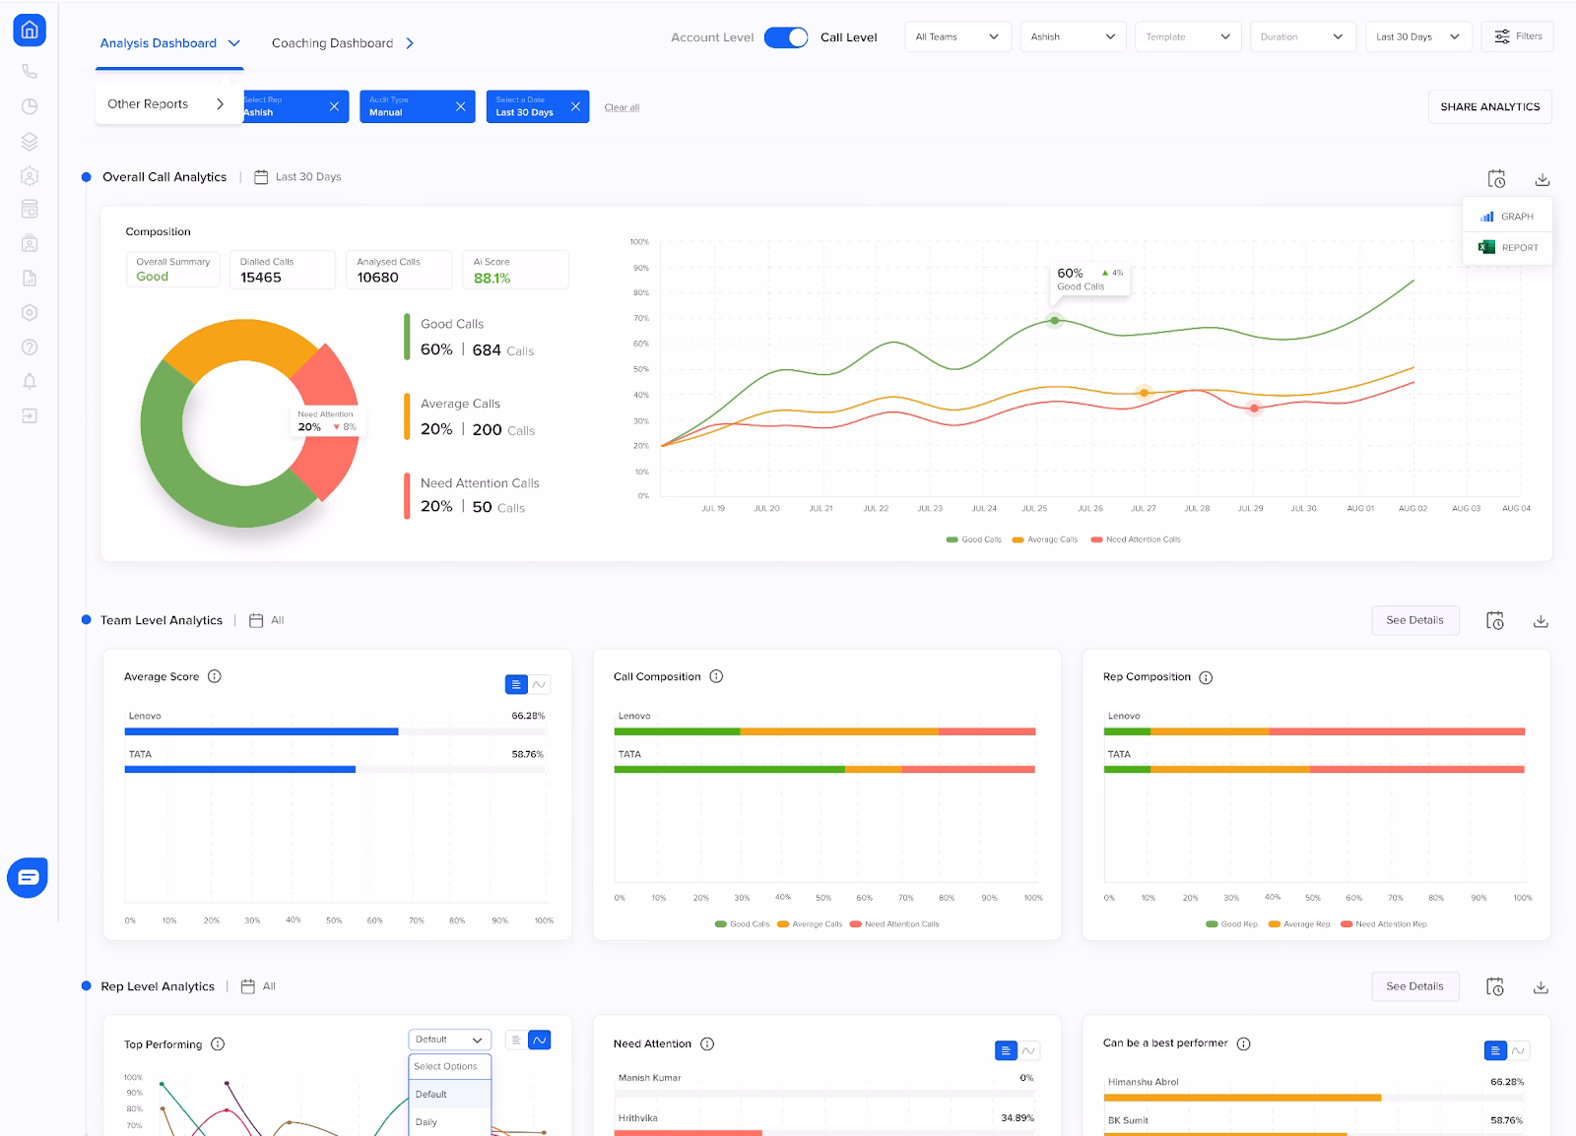The width and height of the screenshot is (1576, 1136).
Task: Open help via question mark sidebar icon
Action: click(30, 347)
